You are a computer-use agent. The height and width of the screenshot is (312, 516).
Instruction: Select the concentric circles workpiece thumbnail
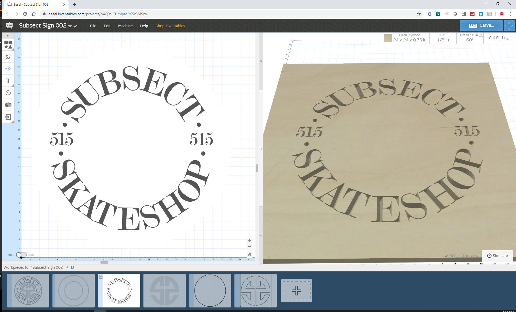(74, 291)
